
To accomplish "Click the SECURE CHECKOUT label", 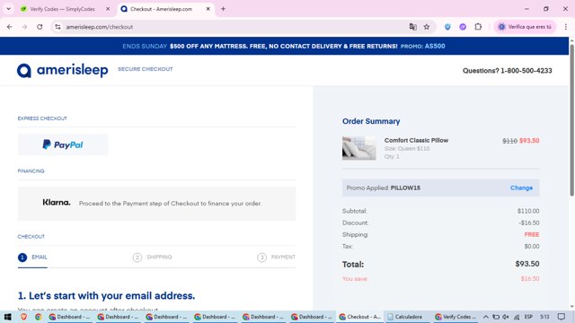I will 146,69.
